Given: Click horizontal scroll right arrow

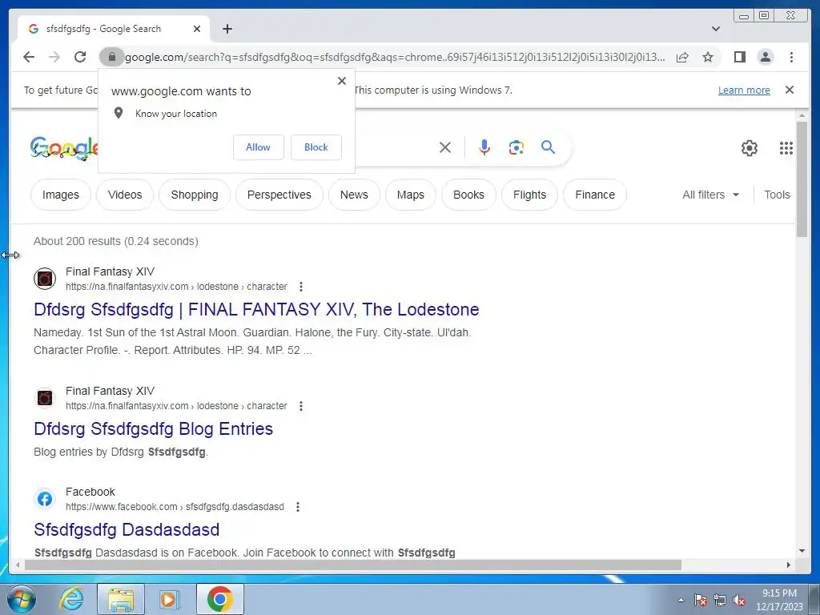Looking at the screenshot, I should (x=789, y=565).
